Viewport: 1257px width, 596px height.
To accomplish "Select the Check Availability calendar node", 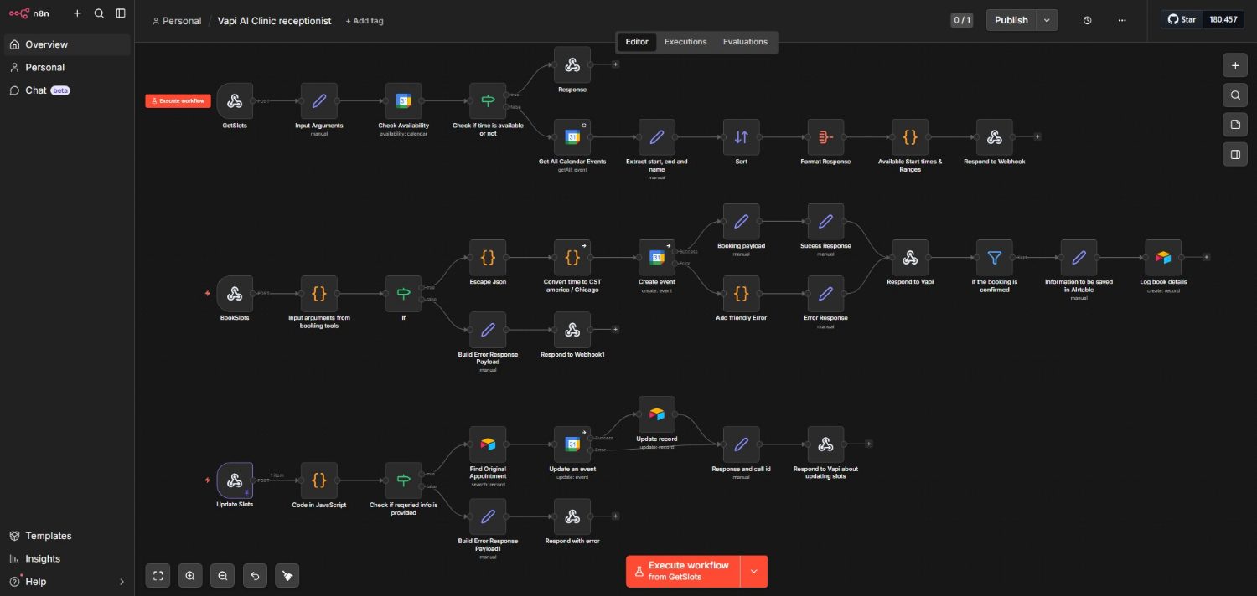I will click(404, 101).
